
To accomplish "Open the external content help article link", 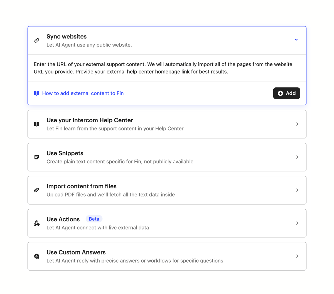I will 83,93.
